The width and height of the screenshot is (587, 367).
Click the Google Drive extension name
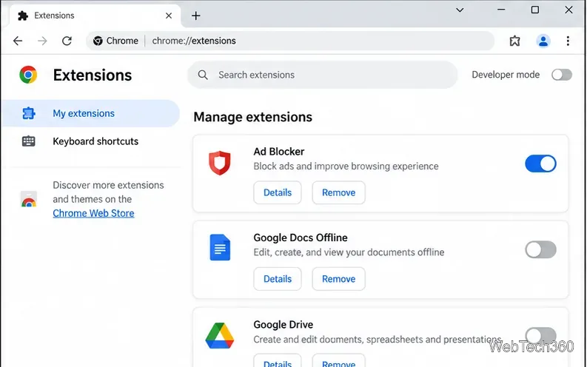click(283, 325)
